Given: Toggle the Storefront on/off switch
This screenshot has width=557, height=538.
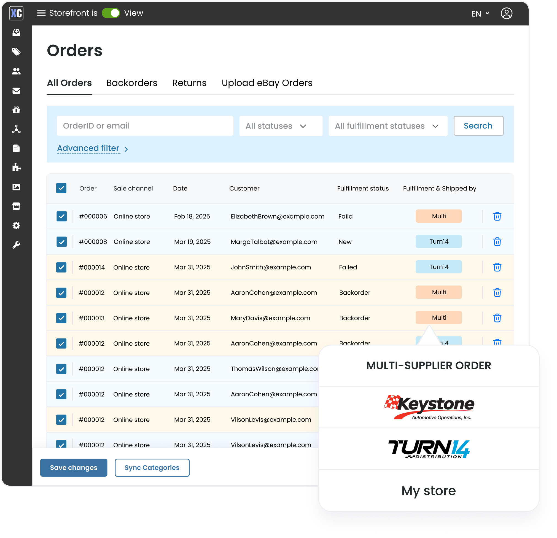Looking at the screenshot, I should click(x=111, y=13).
